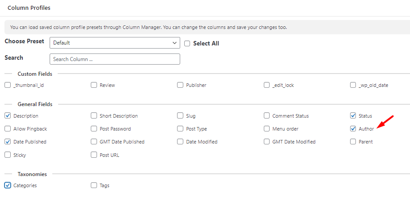The height and width of the screenshot is (205, 410).
Task: Tick the Sticky checkbox
Action: (8, 155)
